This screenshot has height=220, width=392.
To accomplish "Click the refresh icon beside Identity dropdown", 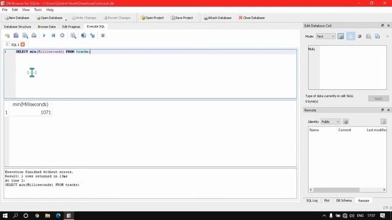I will (345, 122).
